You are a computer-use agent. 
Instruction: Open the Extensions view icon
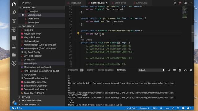click(x=14, y=38)
